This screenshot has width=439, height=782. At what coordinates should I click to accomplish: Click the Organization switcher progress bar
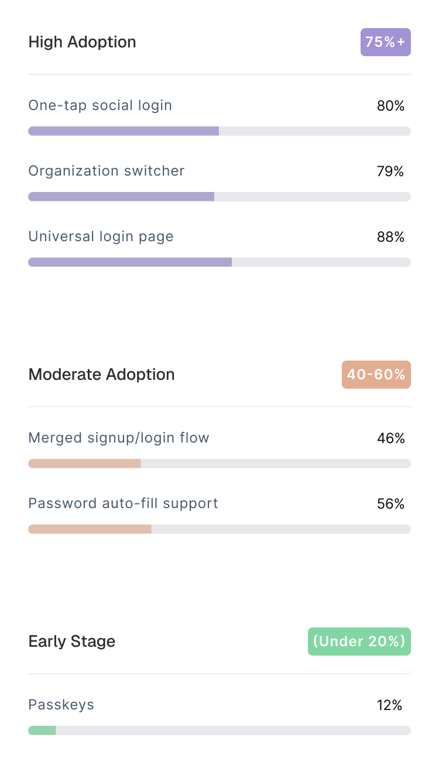(219, 197)
